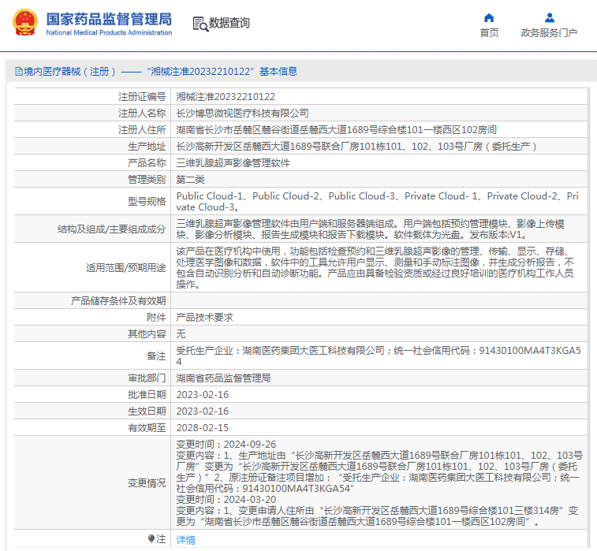Click 第二类 management category value
Viewport: 597px width, 551px height.
point(190,179)
